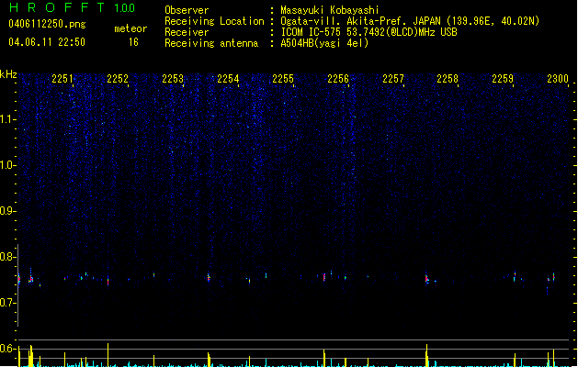The image size is (578, 367).
Task: Select the filename 0406112250.png
Action: 47,24
